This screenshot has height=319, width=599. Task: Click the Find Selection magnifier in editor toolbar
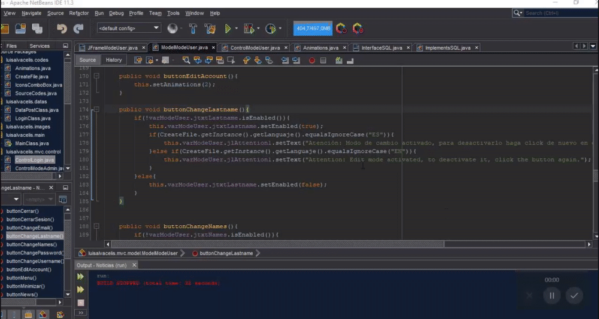click(x=186, y=60)
